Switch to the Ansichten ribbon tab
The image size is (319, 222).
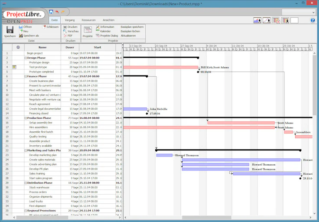108,20
